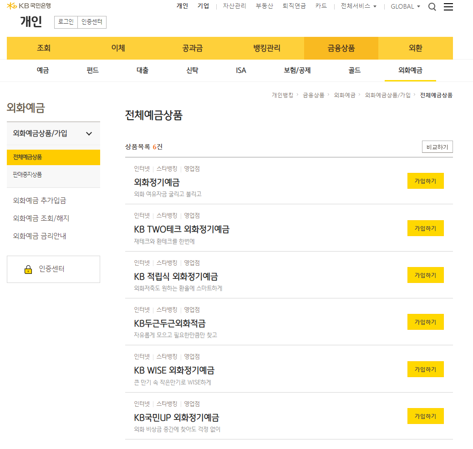473x449 pixels.
Task: Click the 전체예금상품 page heading
Action: point(154,116)
